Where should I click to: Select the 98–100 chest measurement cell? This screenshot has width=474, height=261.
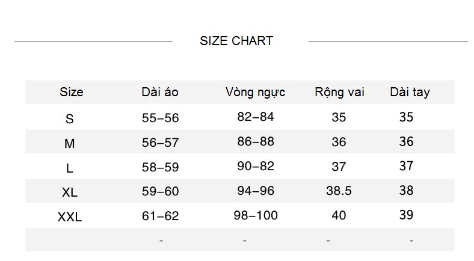pyautogui.click(x=256, y=215)
